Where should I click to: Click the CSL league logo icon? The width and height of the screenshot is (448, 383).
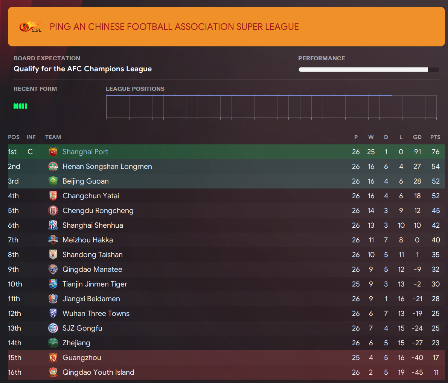tap(30, 27)
